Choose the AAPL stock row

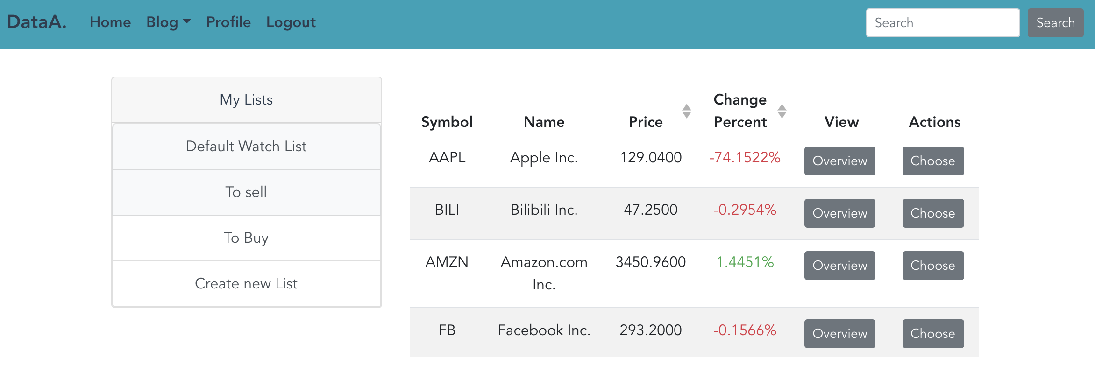pyautogui.click(x=932, y=161)
